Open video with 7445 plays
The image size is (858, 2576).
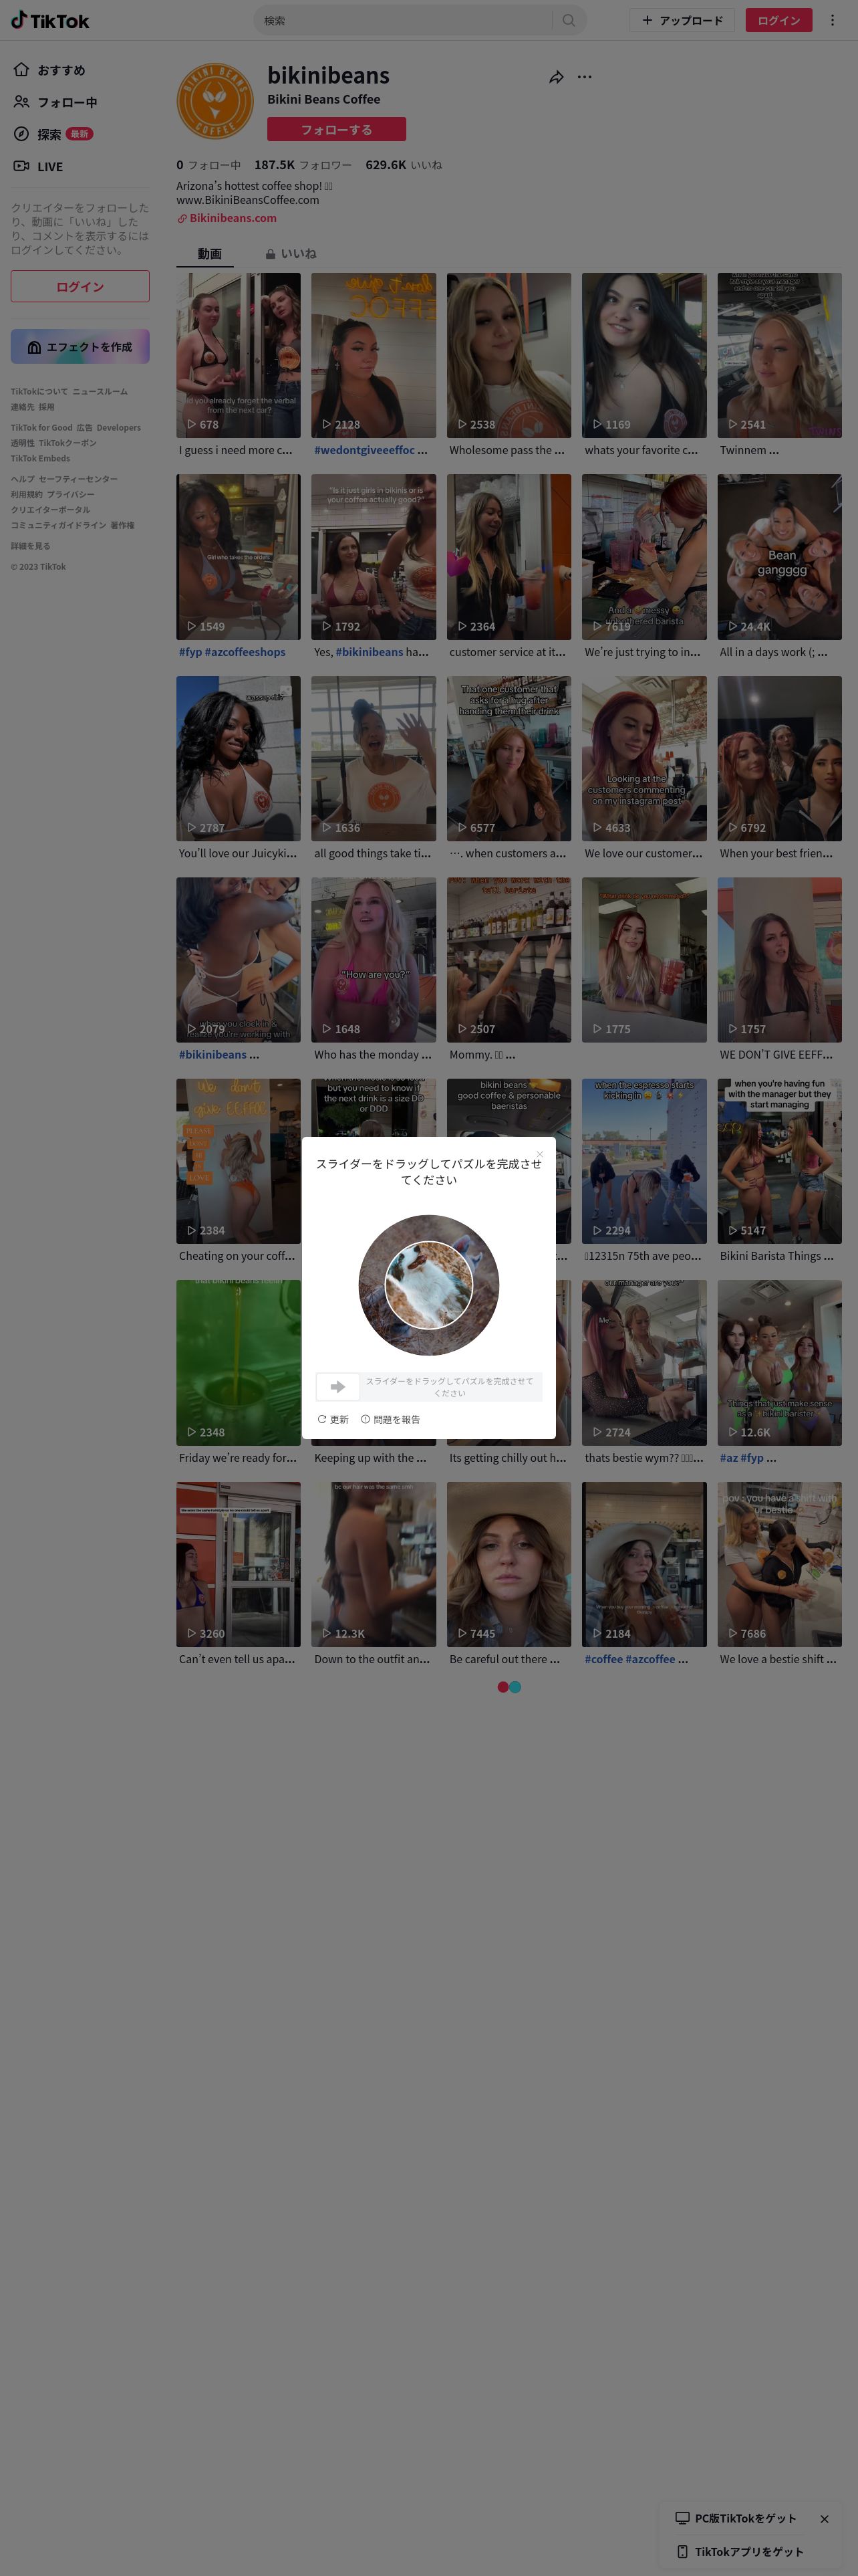[x=509, y=1564]
